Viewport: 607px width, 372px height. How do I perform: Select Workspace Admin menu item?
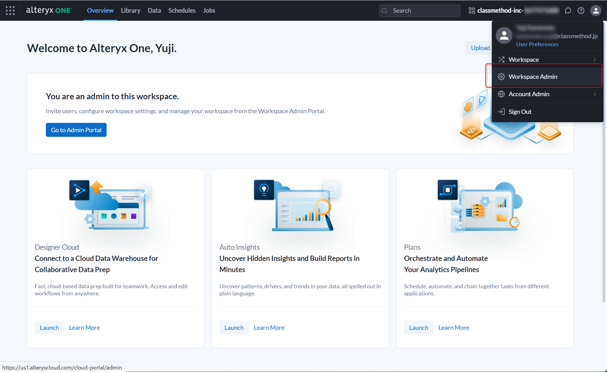click(x=548, y=77)
